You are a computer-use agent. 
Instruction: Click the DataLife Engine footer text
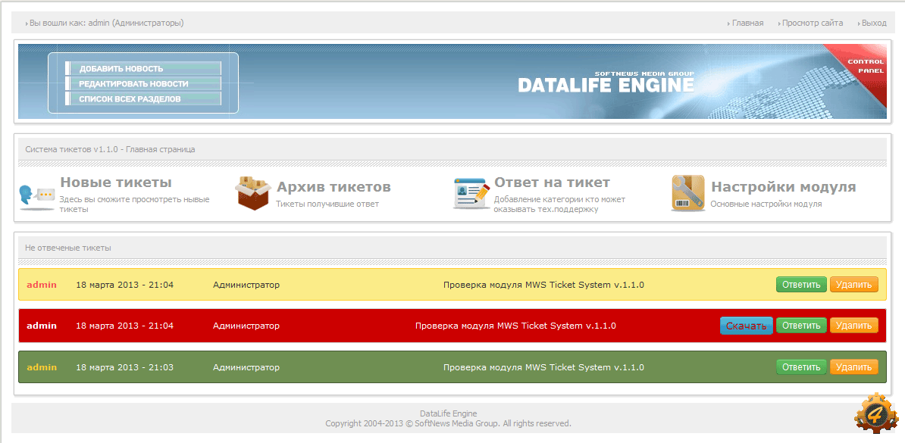coord(449,413)
